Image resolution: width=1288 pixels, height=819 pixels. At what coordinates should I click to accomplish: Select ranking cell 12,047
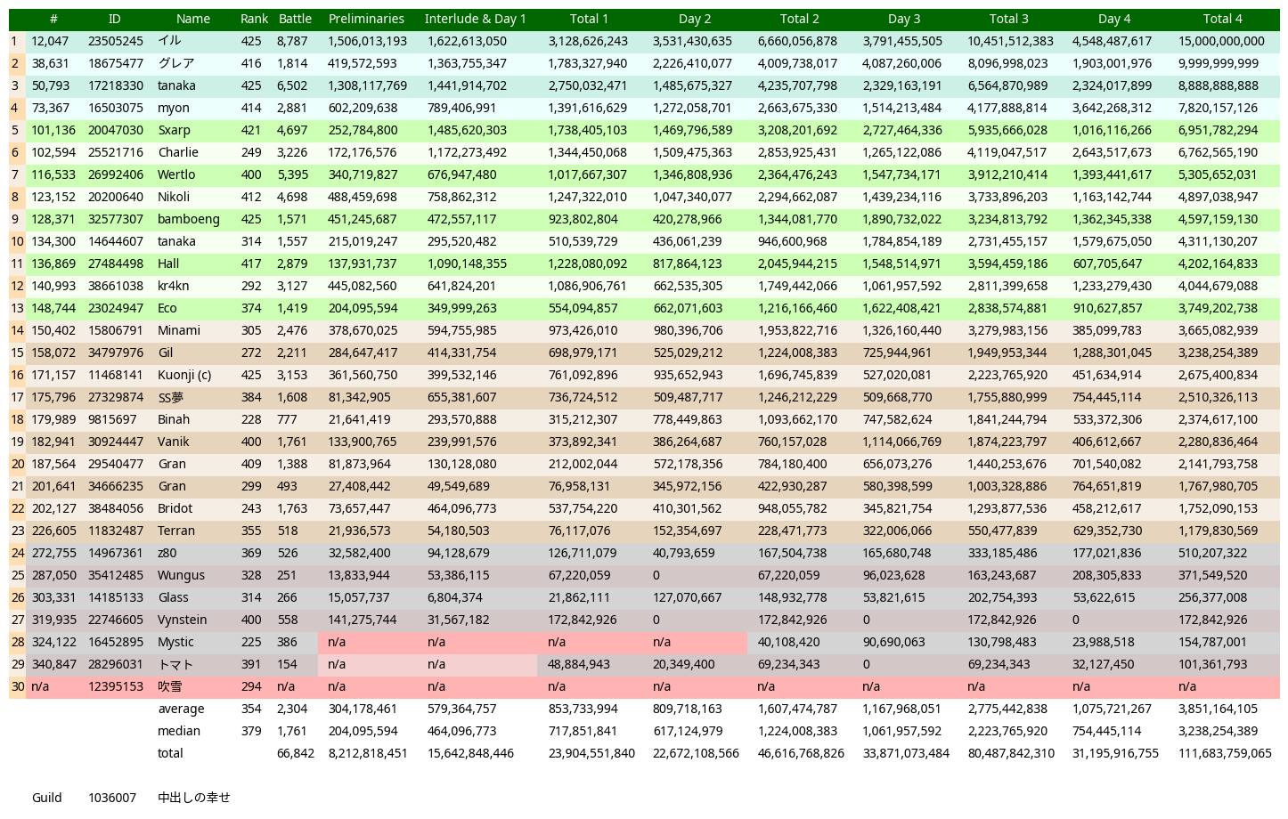(x=50, y=41)
